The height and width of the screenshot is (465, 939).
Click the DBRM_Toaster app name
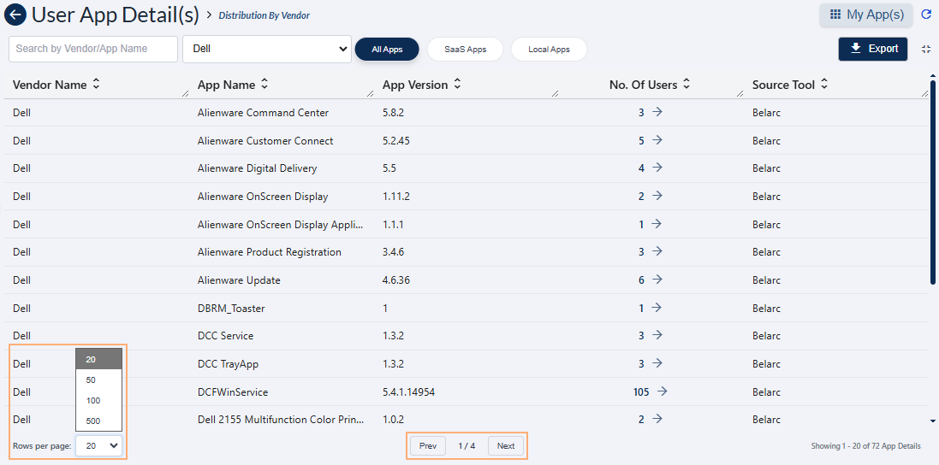231,309
